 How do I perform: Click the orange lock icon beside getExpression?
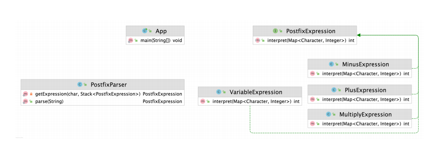[x=31, y=94]
